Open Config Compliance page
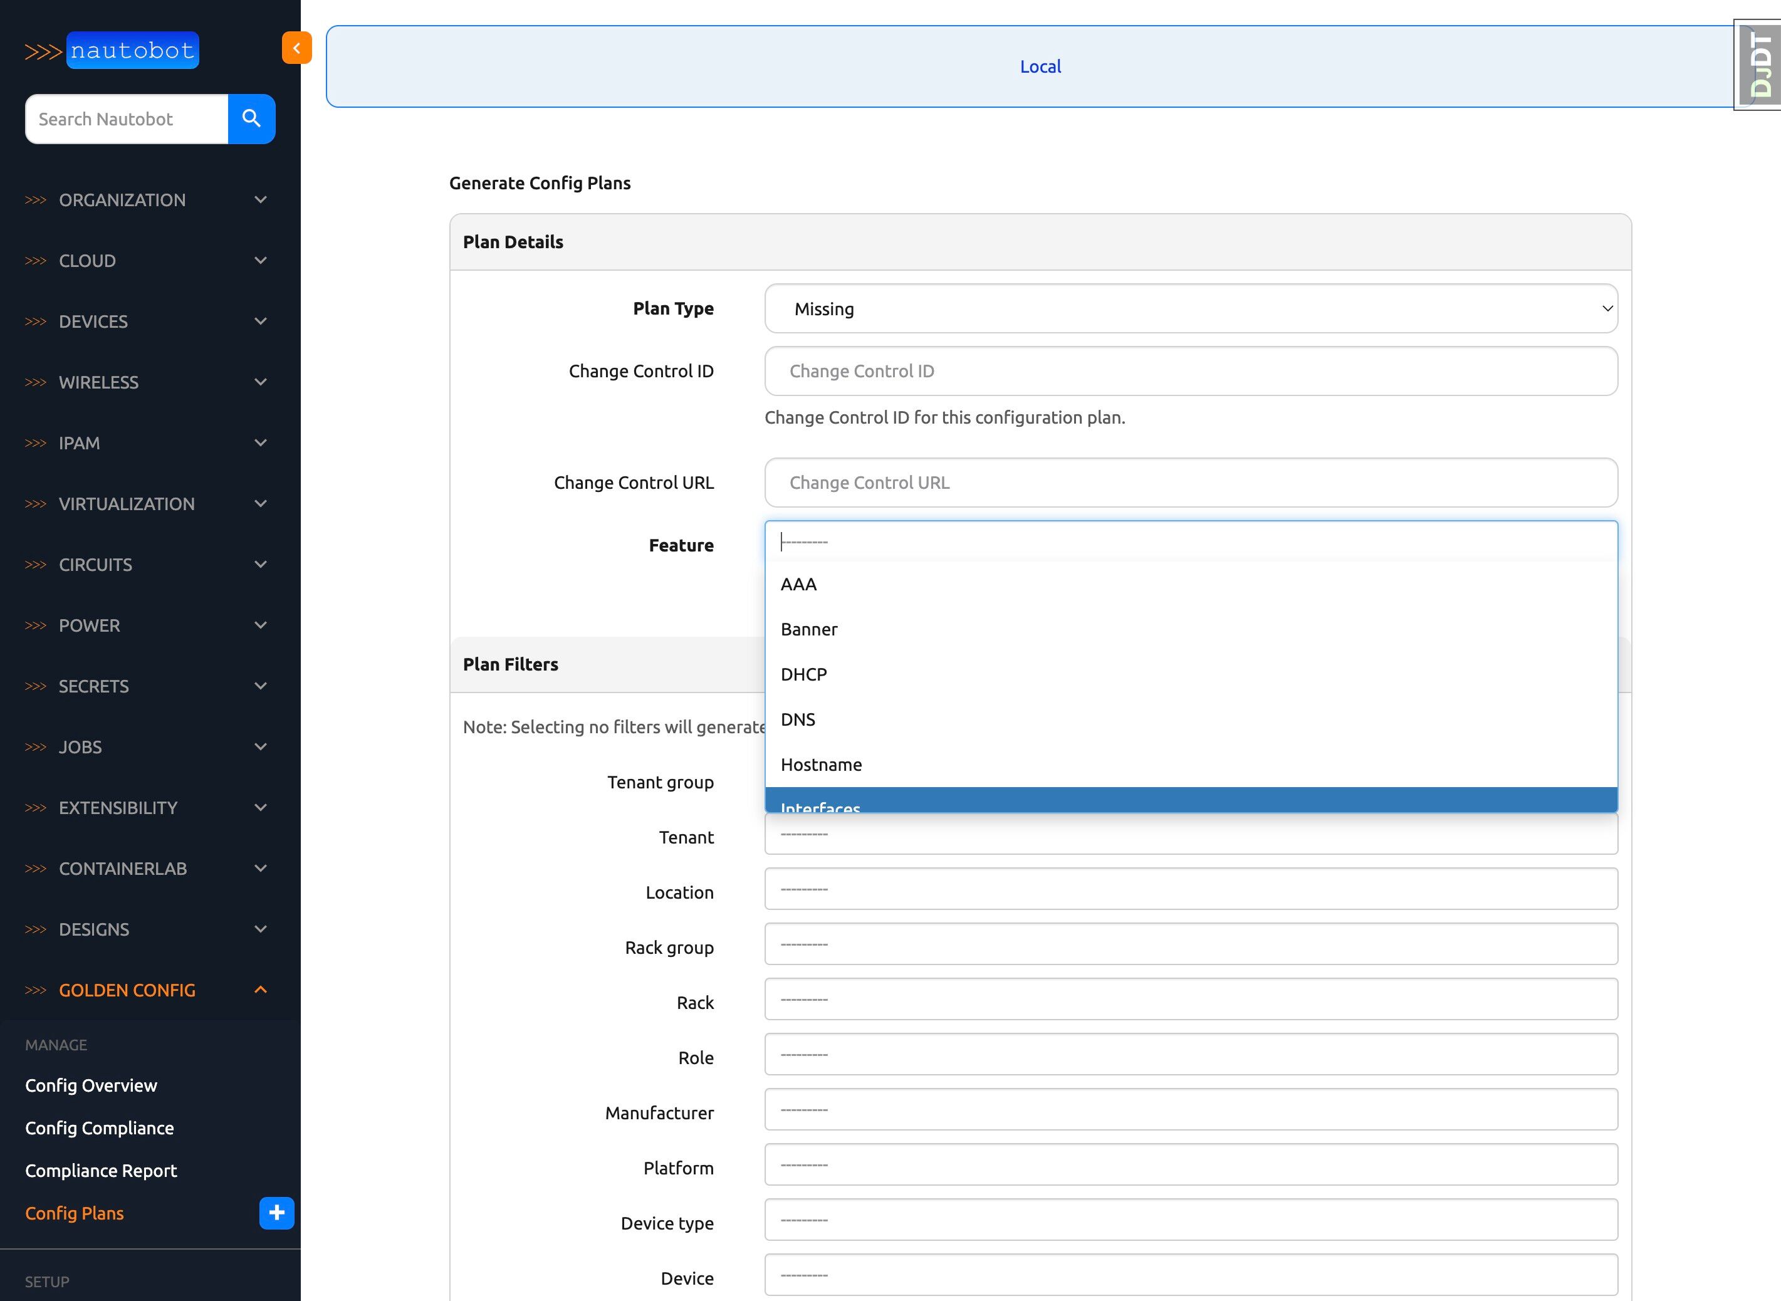This screenshot has width=1781, height=1301. (x=99, y=1128)
